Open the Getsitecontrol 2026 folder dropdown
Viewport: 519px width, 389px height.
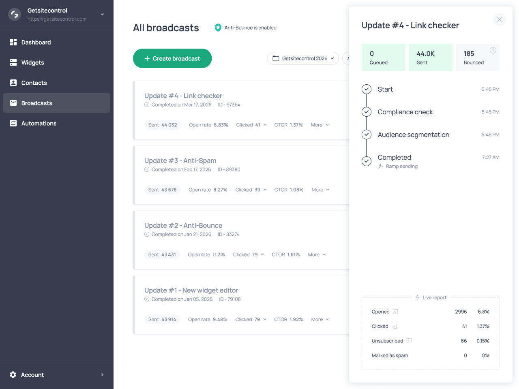pos(303,58)
